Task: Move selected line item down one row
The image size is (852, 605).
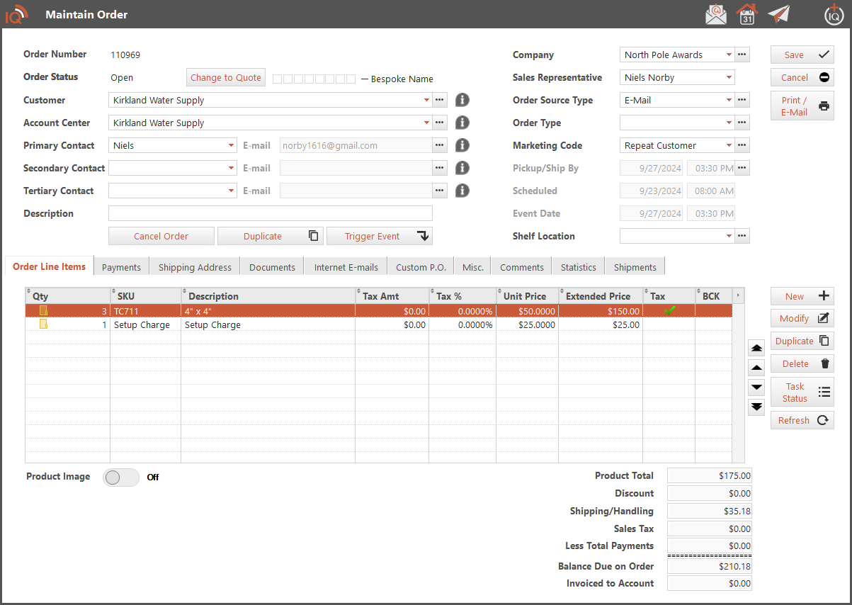Action: (756, 387)
